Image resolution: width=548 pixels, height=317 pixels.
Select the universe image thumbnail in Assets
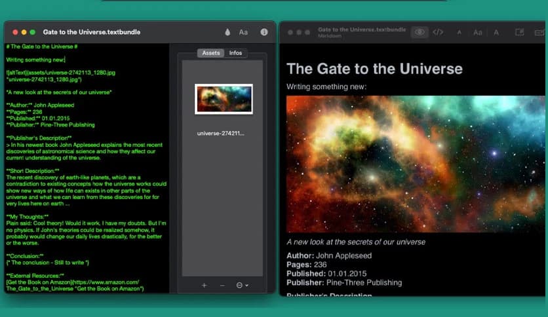tap(224, 99)
